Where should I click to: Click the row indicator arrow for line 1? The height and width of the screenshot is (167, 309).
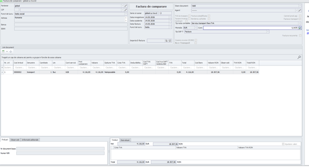pos(2,72)
